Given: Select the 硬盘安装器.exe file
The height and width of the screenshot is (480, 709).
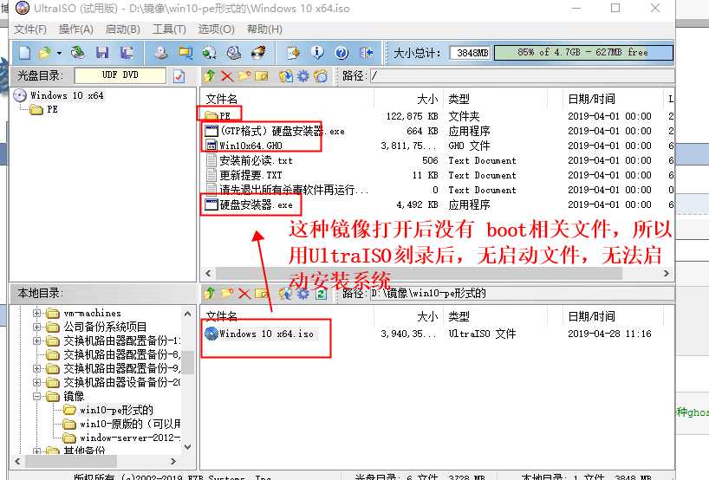Looking at the screenshot, I should [x=256, y=204].
